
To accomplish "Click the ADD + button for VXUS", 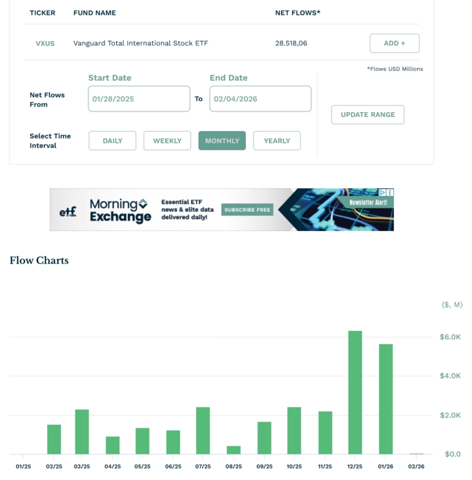I will tap(395, 43).
